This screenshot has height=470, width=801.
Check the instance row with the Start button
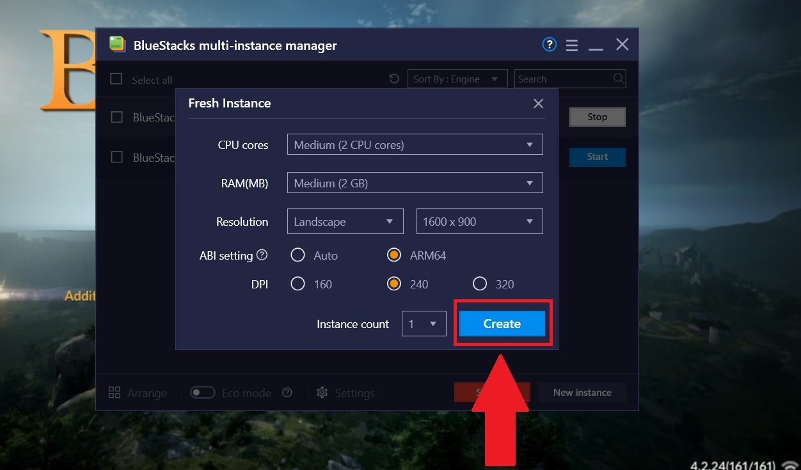(116, 157)
